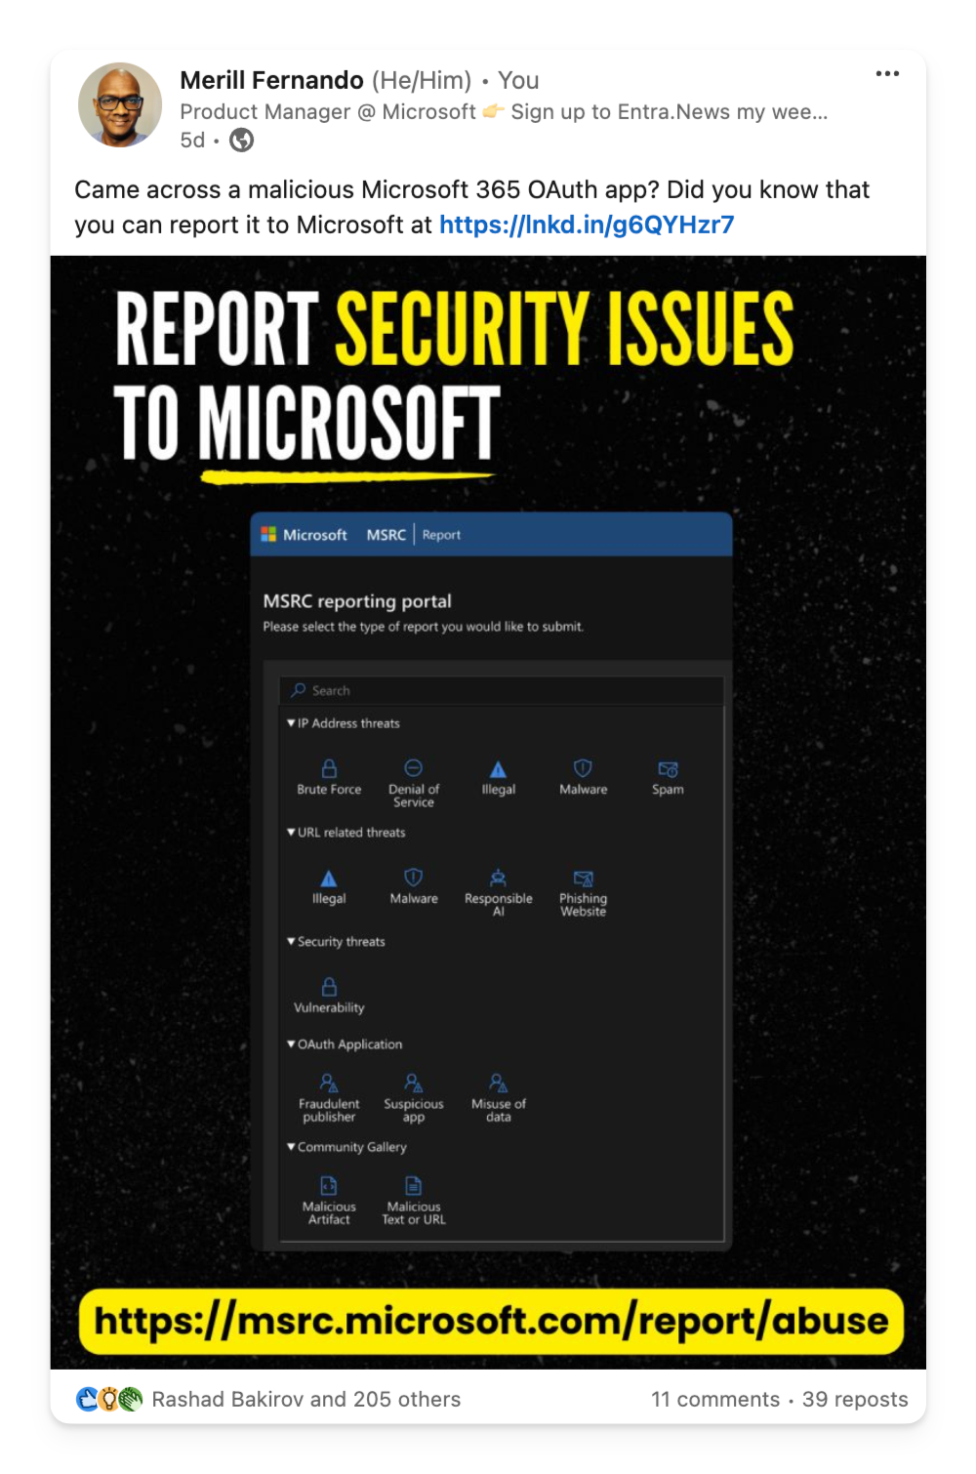The width and height of the screenshot is (976, 1474).
Task: Select the Malicious Text or URL type
Action: pos(414,1201)
